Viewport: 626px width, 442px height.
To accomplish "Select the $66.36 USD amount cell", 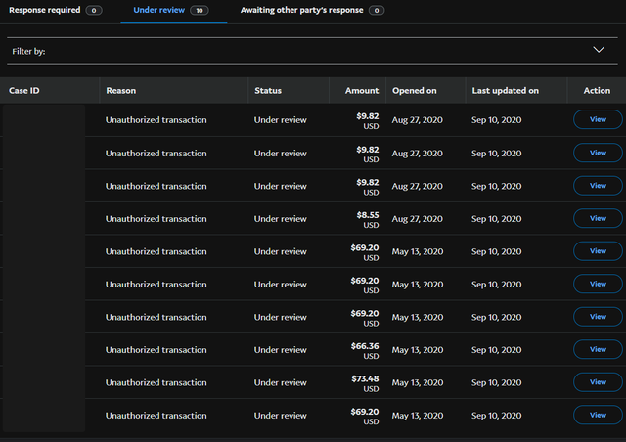I will click(365, 350).
